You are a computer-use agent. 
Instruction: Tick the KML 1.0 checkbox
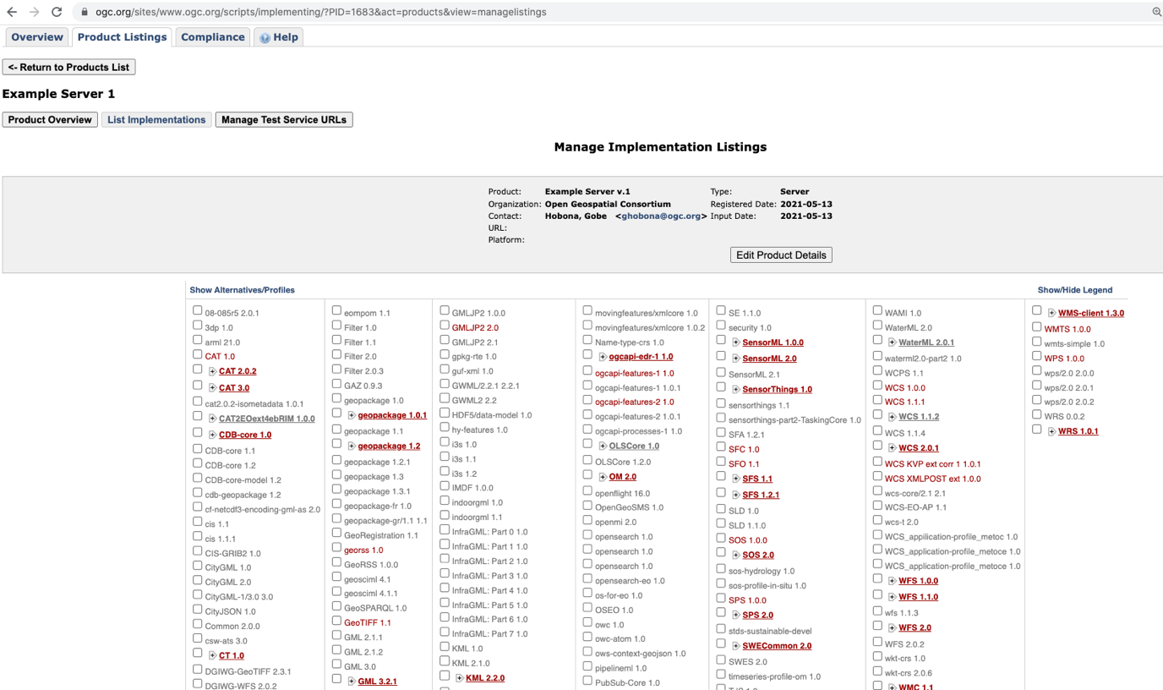click(445, 646)
